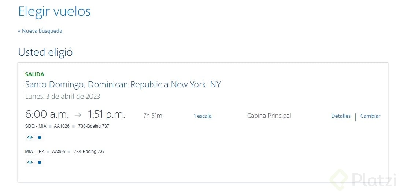Click the power outlet icon for SDQ - MIA

[x=40, y=138]
